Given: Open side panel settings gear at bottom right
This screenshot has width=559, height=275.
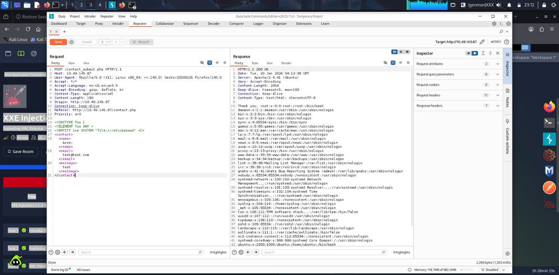Looking at the screenshot, I should tap(508, 254).
